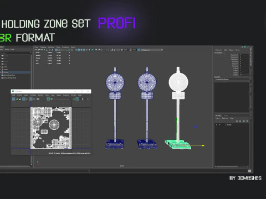Open the Channel Box Edit menu
Viewport: 266px width, 199px height.
(x=225, y=50)
